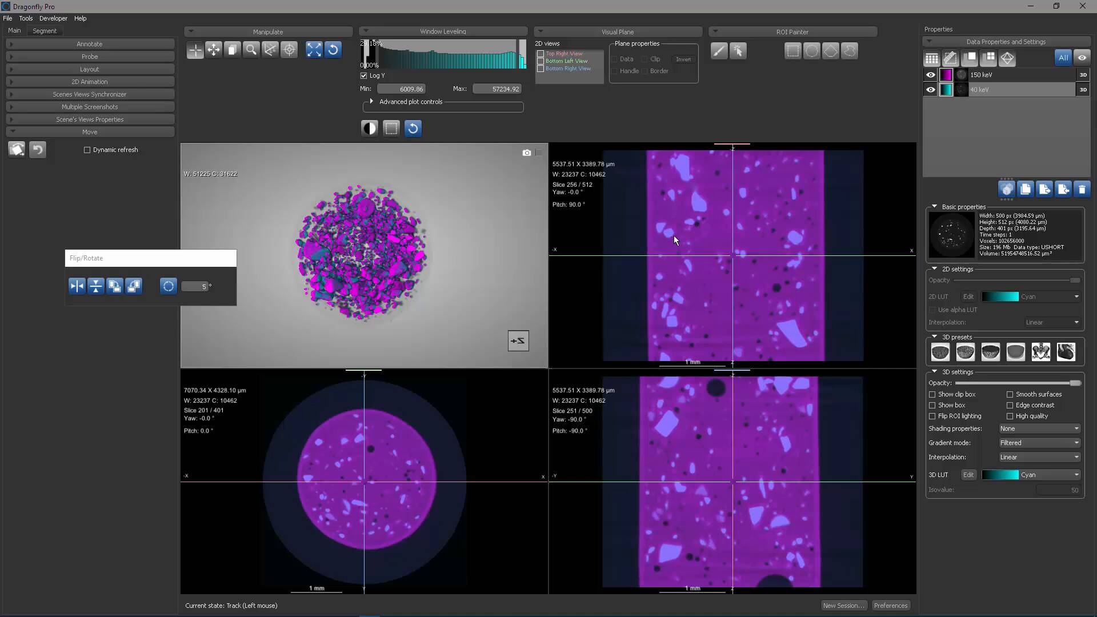Click the blue reset icon in Manipulate

pos(333,50)
